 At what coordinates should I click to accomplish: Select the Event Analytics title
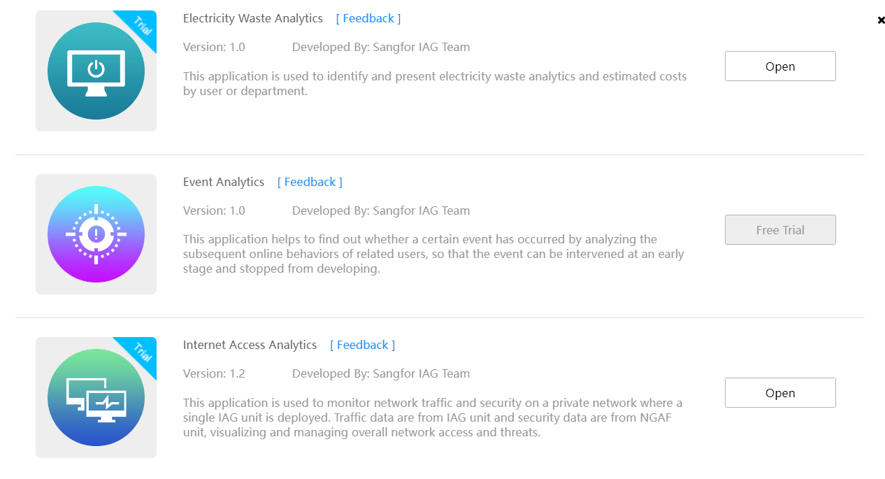coord(224,182)
